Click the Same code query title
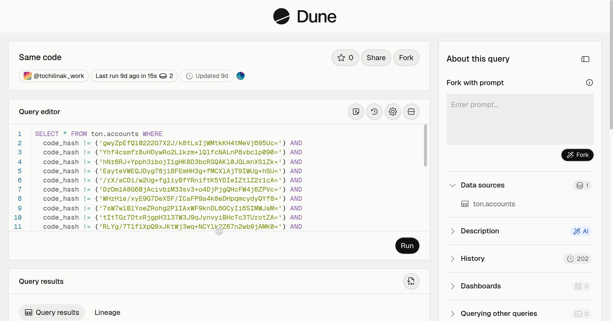Screen dimensions: 613x321 40,57
